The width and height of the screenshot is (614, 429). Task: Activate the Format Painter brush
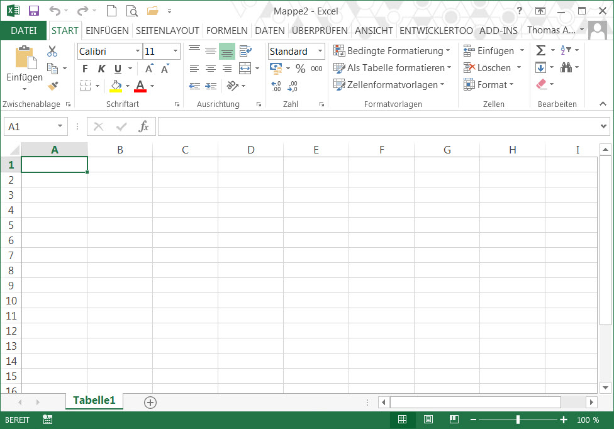coord(53,86)
